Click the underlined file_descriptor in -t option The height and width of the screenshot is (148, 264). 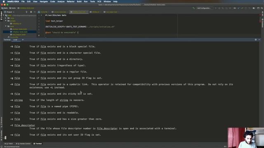tap(25, 125)
